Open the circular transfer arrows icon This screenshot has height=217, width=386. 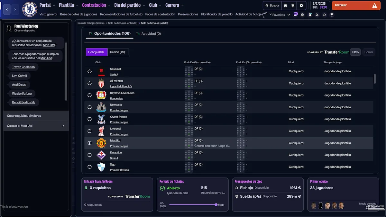coord(324,15)
